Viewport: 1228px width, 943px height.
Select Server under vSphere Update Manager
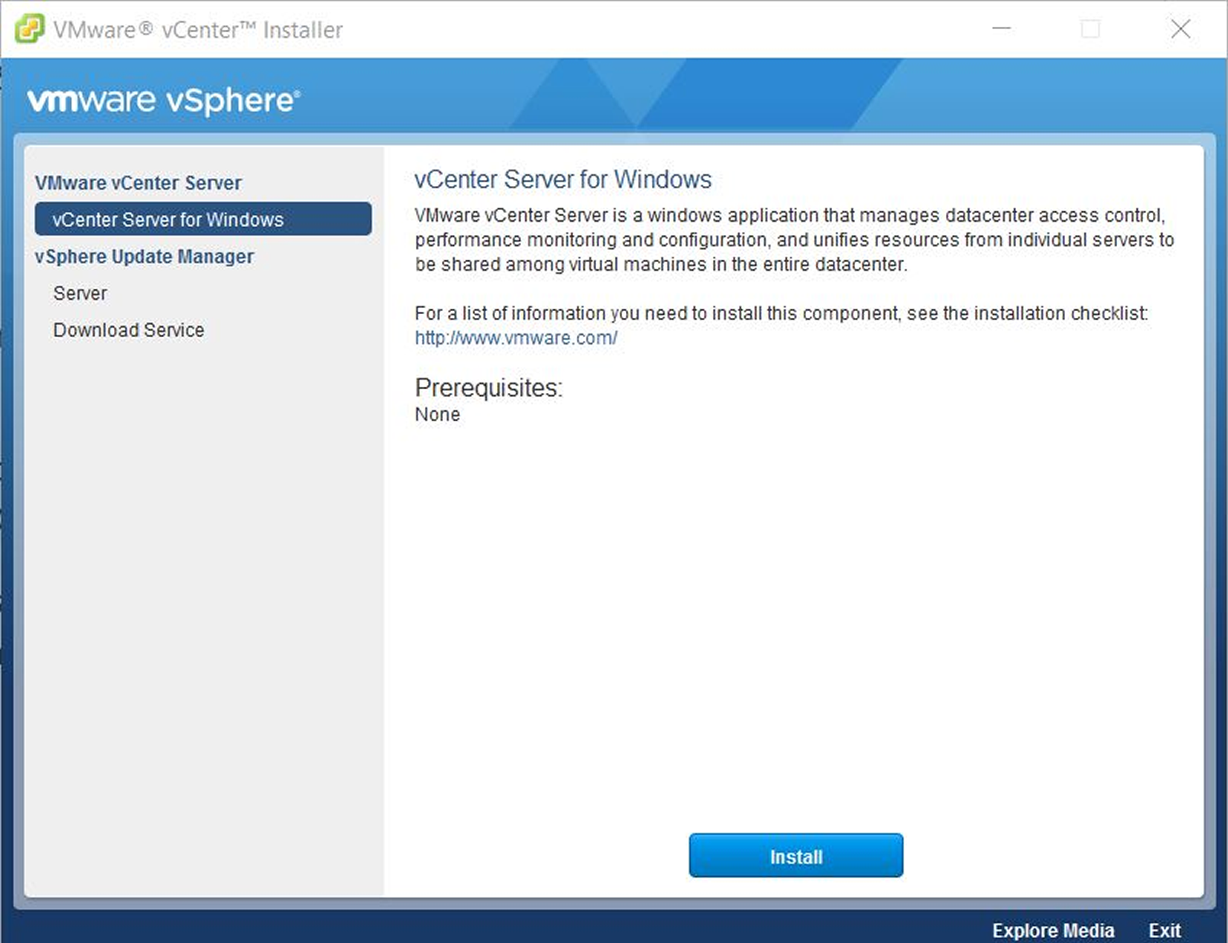coord(80,293)
